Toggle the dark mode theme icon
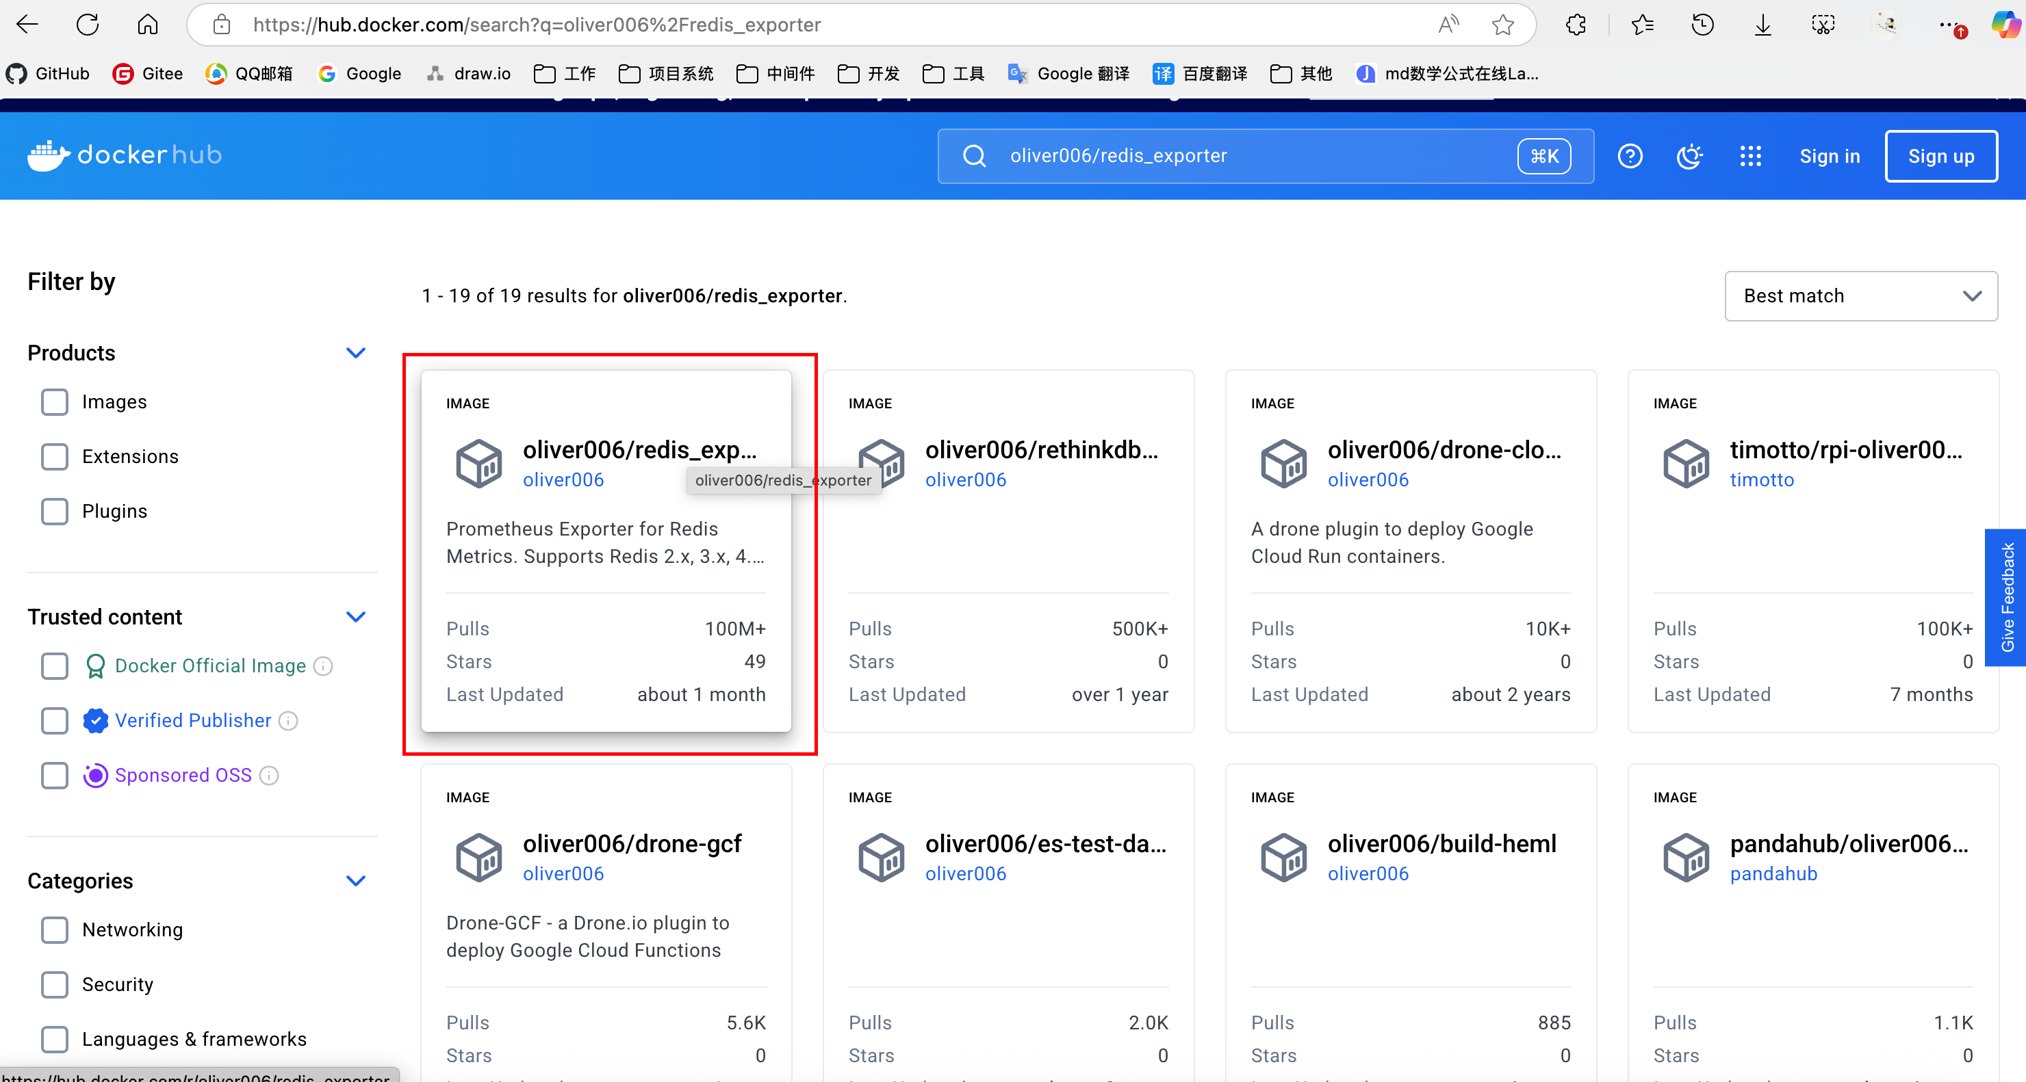This screenshot has height=1082, width=2026. pyautogui.click(x=1689, y=155)
